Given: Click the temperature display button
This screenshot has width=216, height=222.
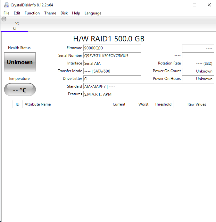Looking at the screenshot, I should click(x=20, y=90).
